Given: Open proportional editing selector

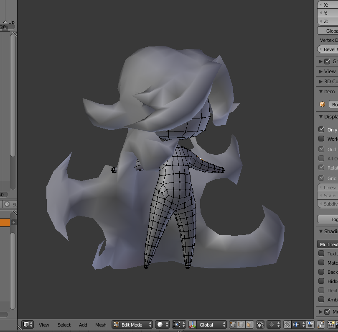Looking at the screenshot, I should 274,324.
